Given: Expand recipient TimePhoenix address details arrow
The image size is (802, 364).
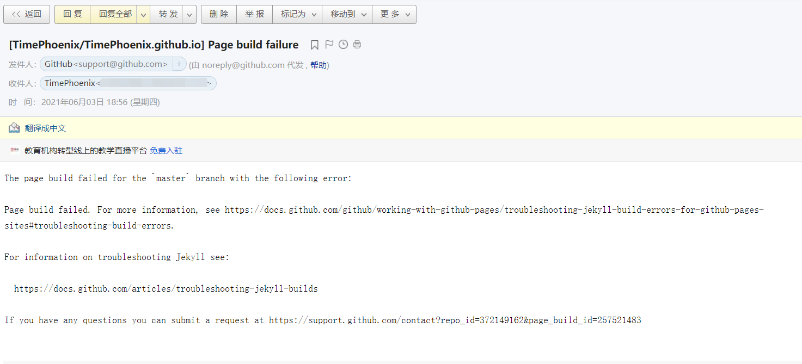Looking at the screenshot, I should pyautogui.click(x=209, y=83).
